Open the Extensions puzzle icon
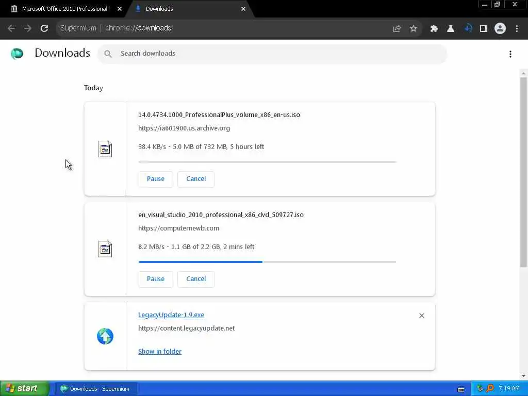Screen dimensions: 528x396 point(434,29)
